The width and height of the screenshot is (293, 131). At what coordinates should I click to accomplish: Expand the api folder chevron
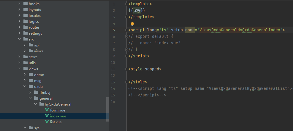click(x=25, y=45)
